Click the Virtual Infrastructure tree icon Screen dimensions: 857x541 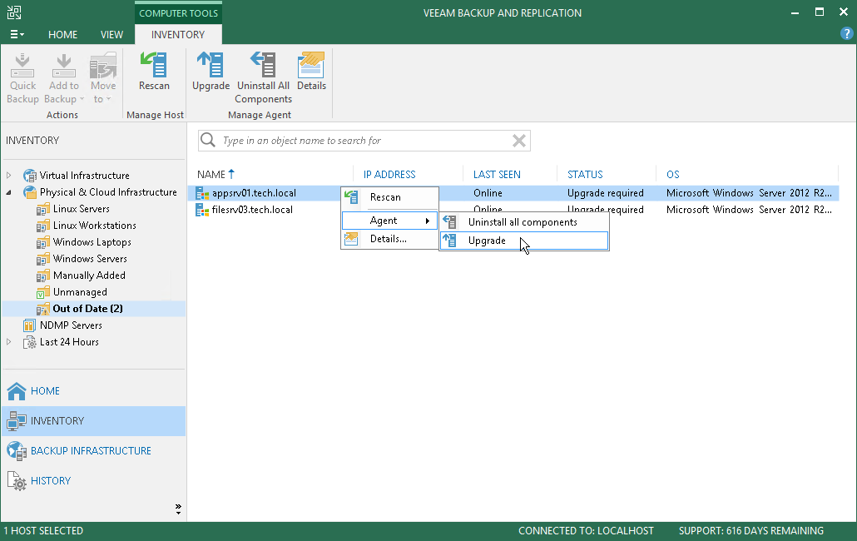pos(29,176)
